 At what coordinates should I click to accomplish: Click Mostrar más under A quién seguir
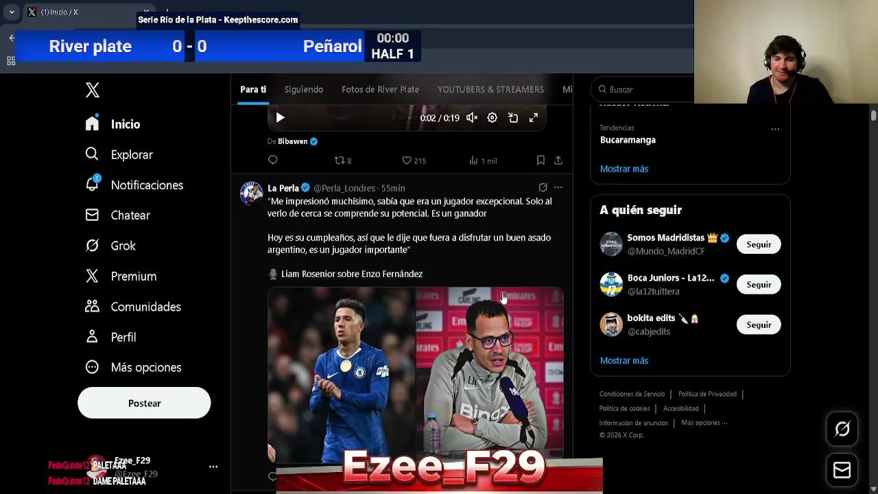click(x=624, y=360)
